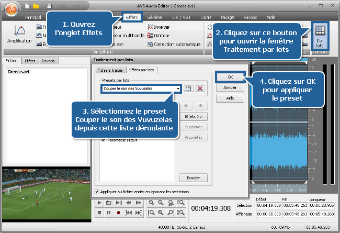
Task: Click the Amplification effect icon
Action: coord(19,35)
